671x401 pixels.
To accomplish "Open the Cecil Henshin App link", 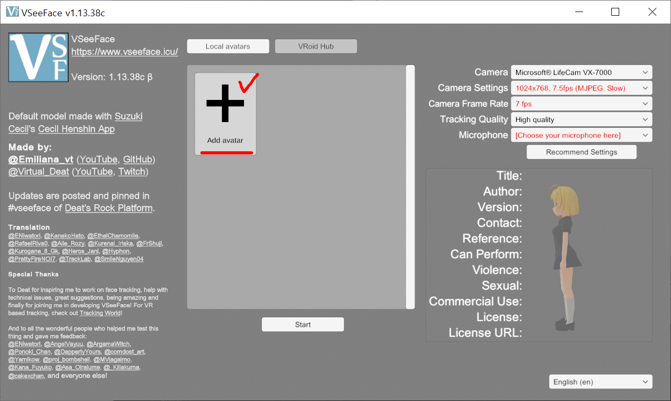I will pyautogui.click(x=76, y=129).
